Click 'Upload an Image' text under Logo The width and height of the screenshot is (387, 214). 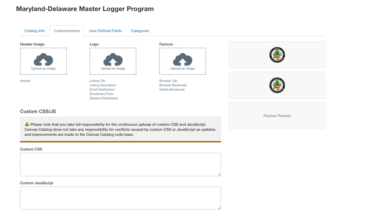click(113, 68)
